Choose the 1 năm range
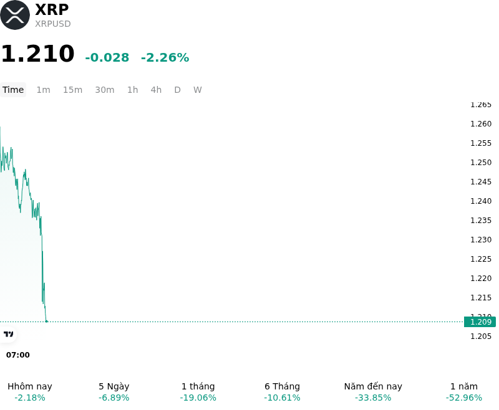Image resolution: width=499 pixels, height=410 pixels. (x=464, y=391)
